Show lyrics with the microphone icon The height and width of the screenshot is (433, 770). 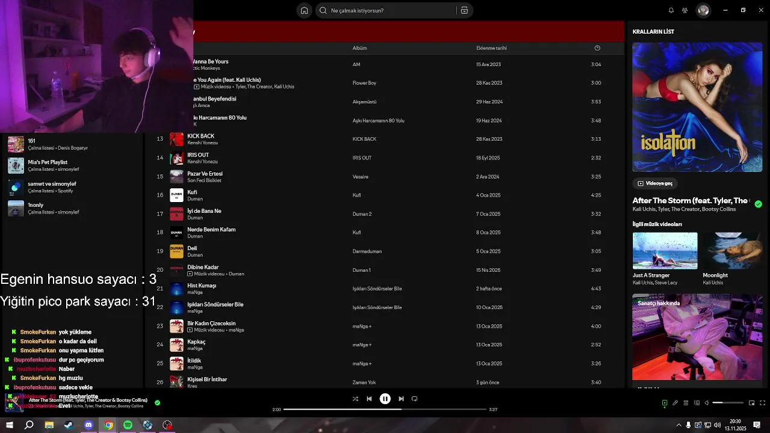(675, 403)
